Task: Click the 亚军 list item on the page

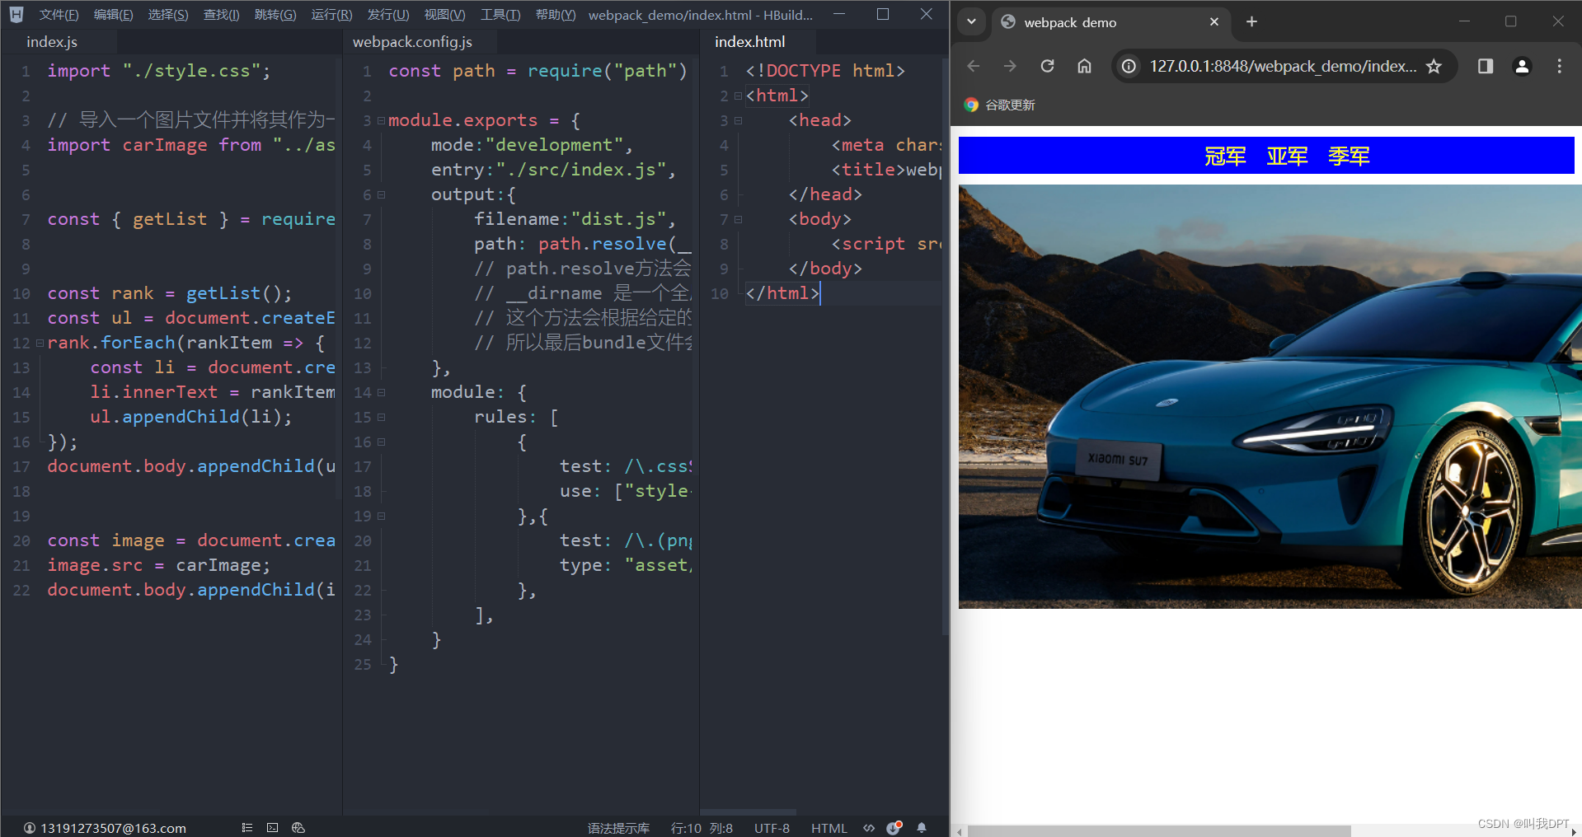Action: tap(1287, 156)
